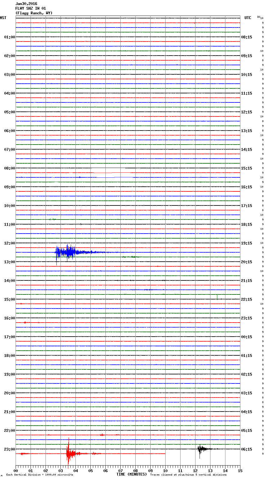
Task: Click the 11 minute tick label
Action: [x=180, y=471]
